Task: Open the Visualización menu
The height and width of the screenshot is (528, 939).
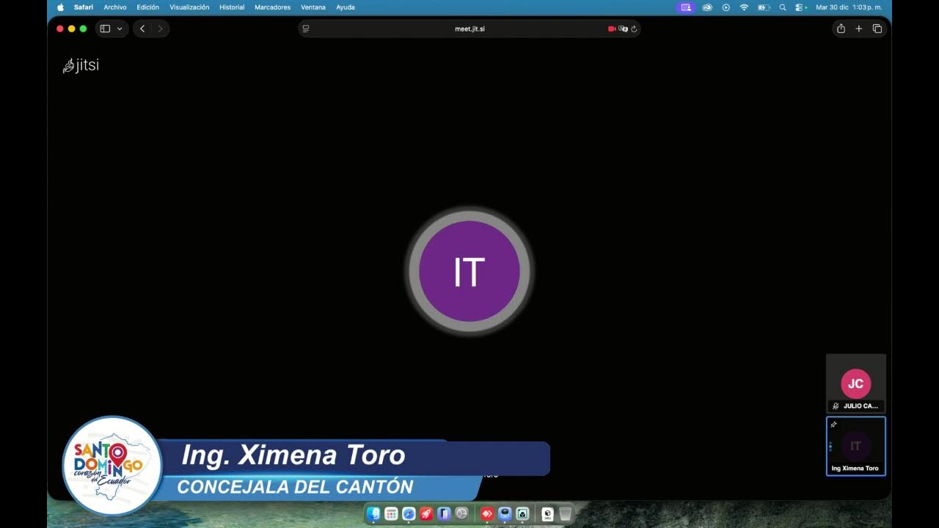Action: coord(189,7)
